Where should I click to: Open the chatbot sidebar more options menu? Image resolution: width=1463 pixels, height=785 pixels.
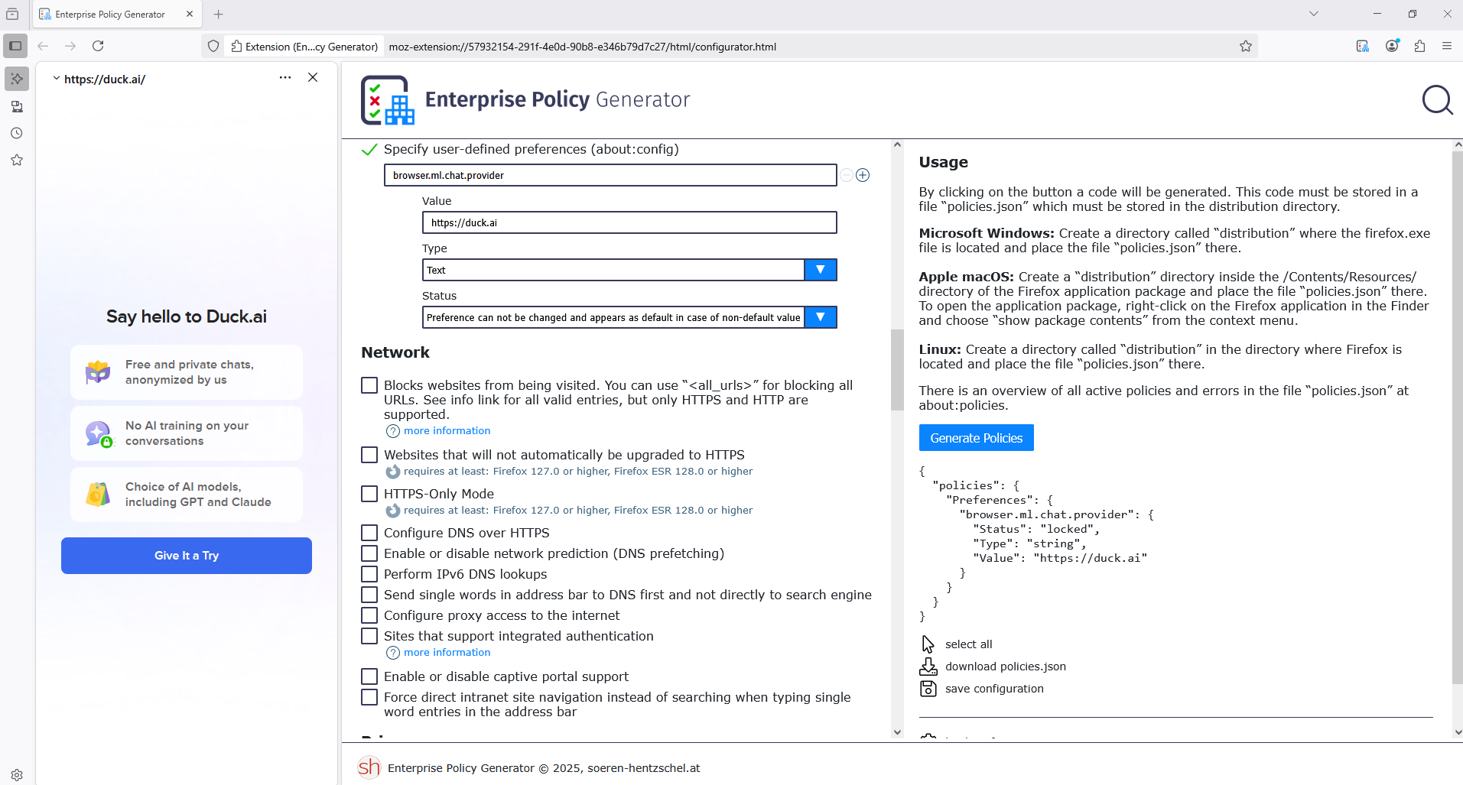285,77
